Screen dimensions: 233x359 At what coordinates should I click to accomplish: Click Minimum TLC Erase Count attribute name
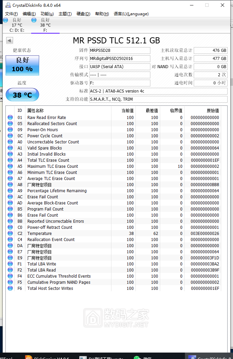[x=52, y=173]
